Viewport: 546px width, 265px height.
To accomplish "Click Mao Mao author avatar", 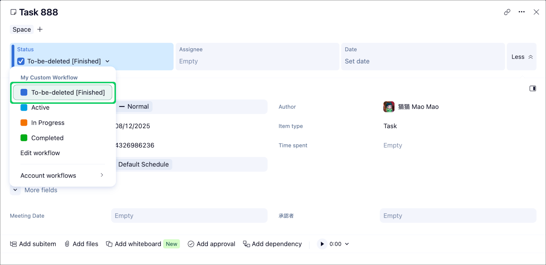I will [x=389, y=107].
